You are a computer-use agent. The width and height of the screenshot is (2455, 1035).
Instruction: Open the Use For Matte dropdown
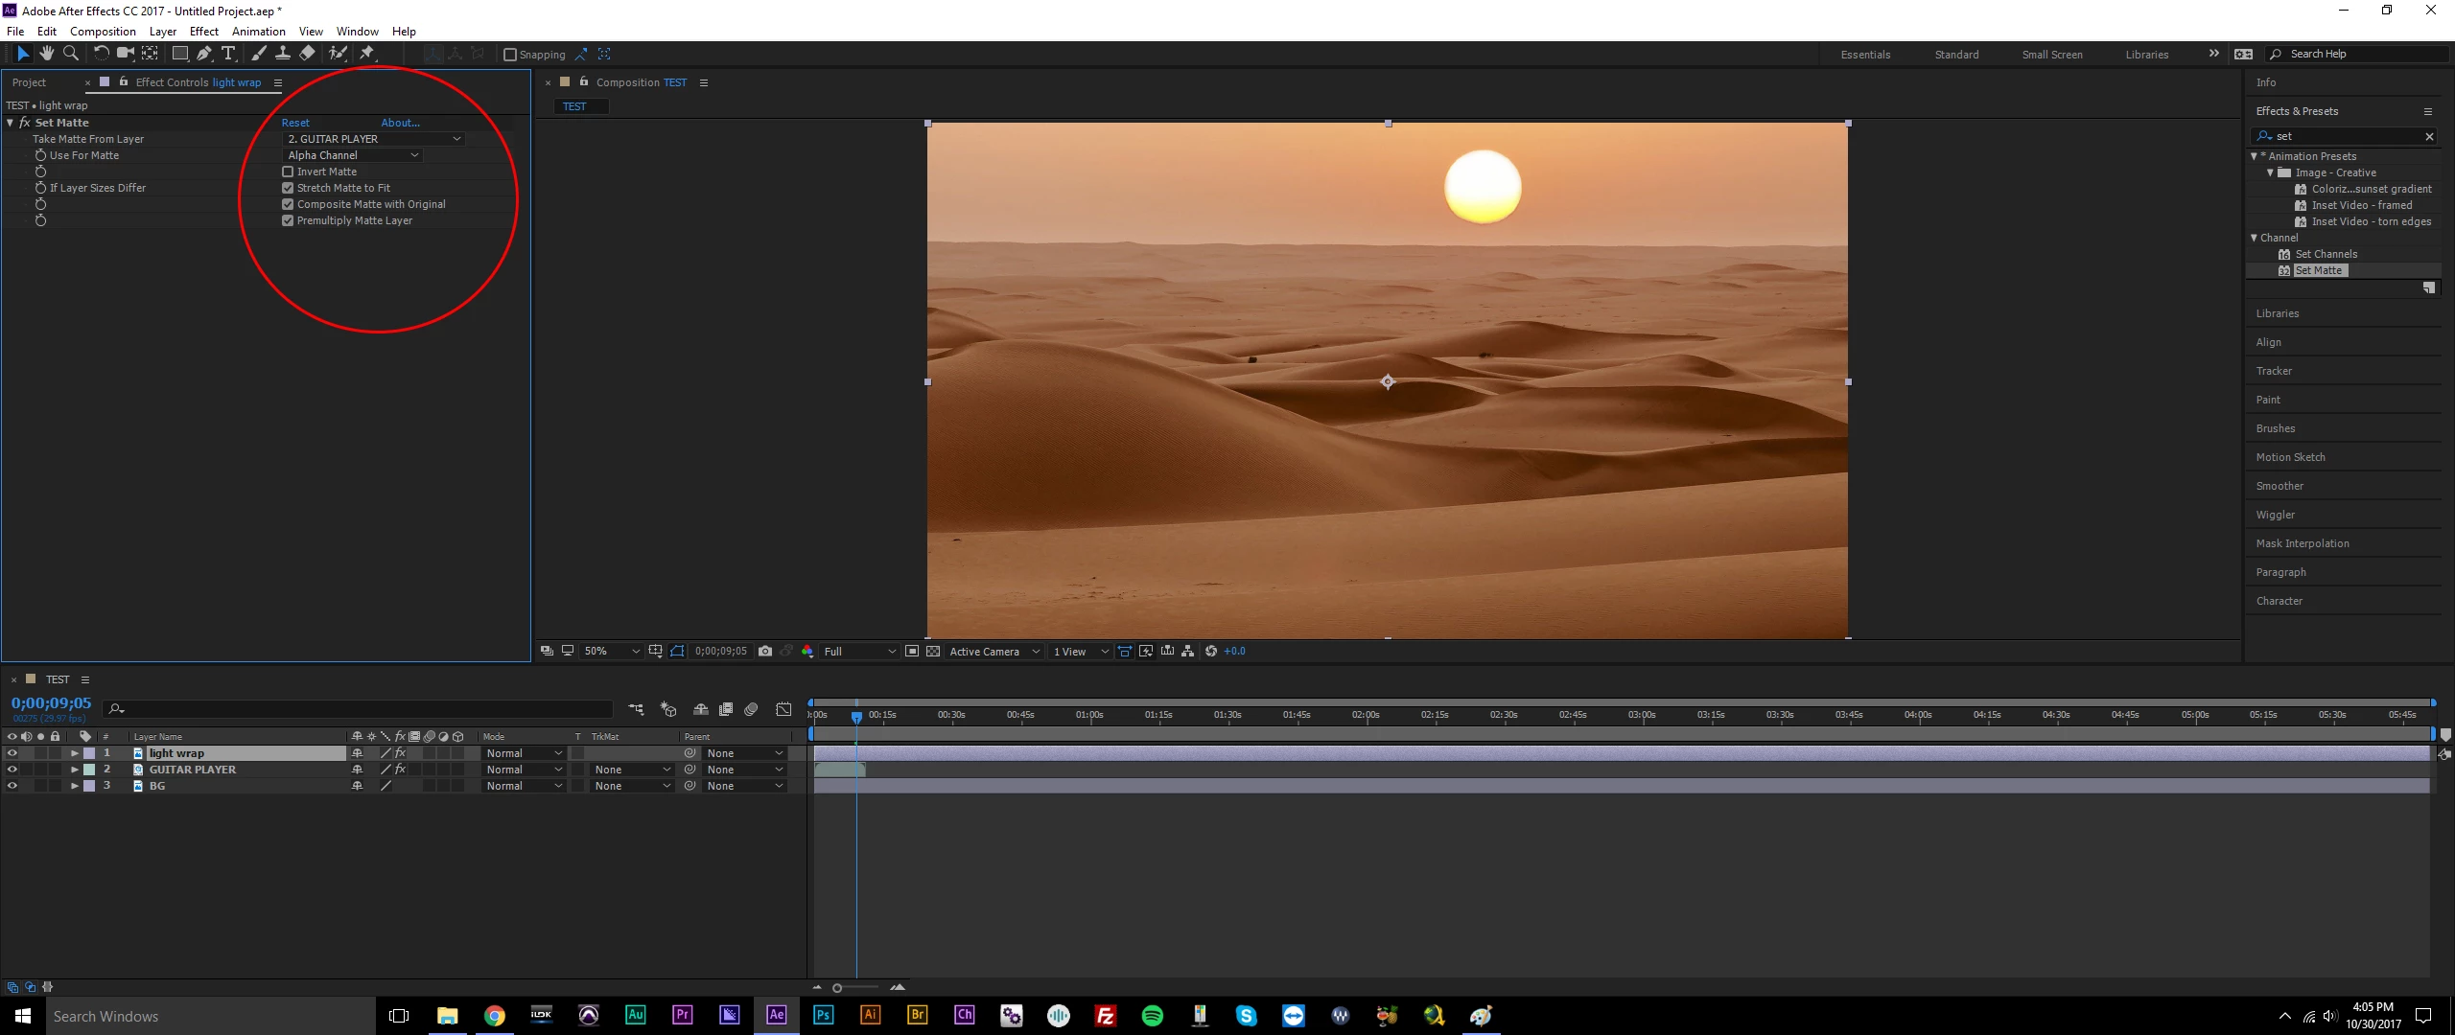(353, 155)
